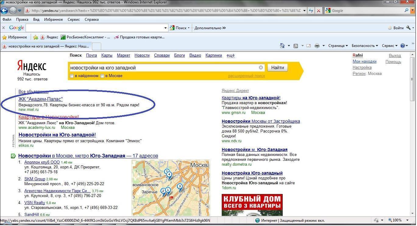
Task: Open search provider dropdown arrow at top right
Action: [x=413, y=10]
